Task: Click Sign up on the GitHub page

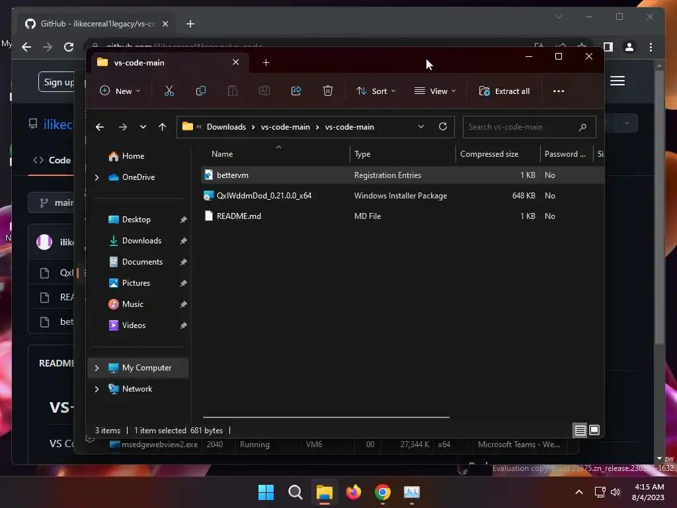Action: 57,82
